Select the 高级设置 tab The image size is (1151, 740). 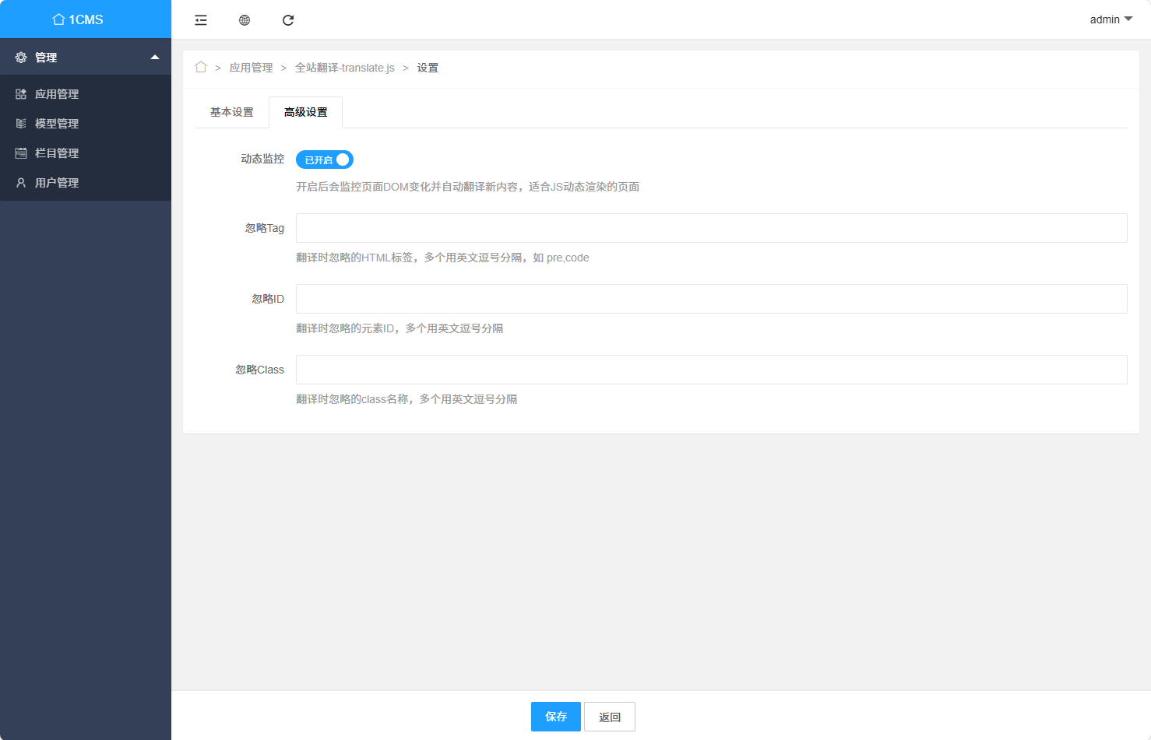tap(305, 112)
